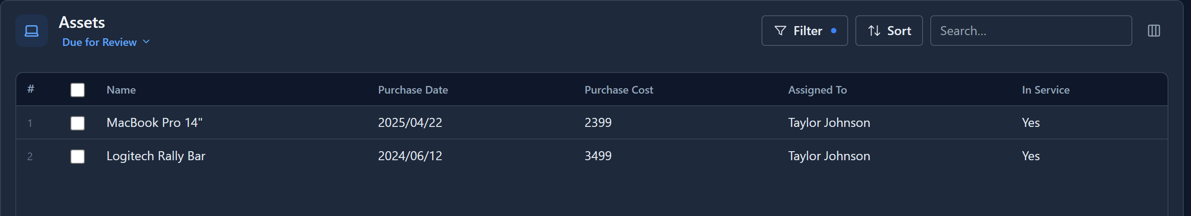Click the Assigned To column header
The width and height of the screenshot is (1191, 216).
pos(817,90)
